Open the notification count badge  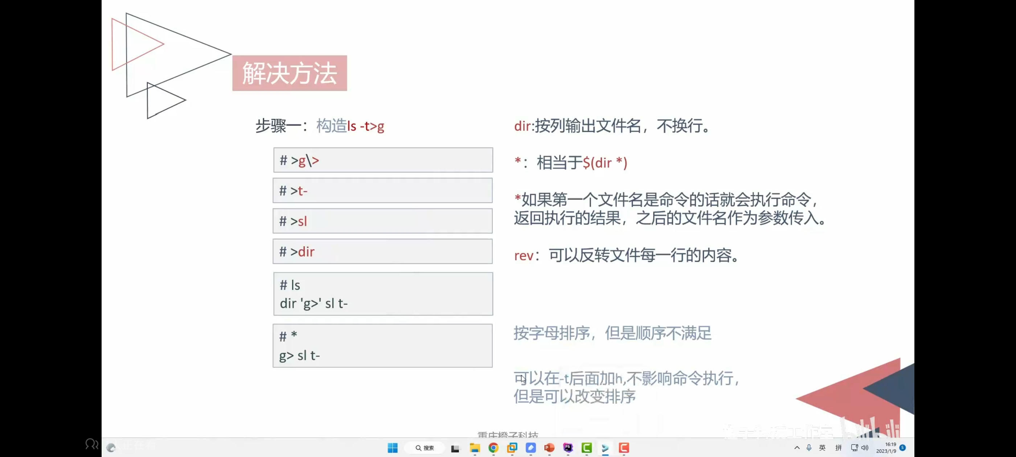[902, 448]
